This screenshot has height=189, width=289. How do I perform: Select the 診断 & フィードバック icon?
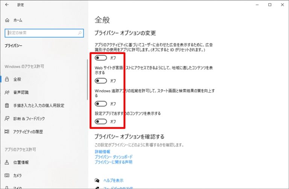click(7, 118)
